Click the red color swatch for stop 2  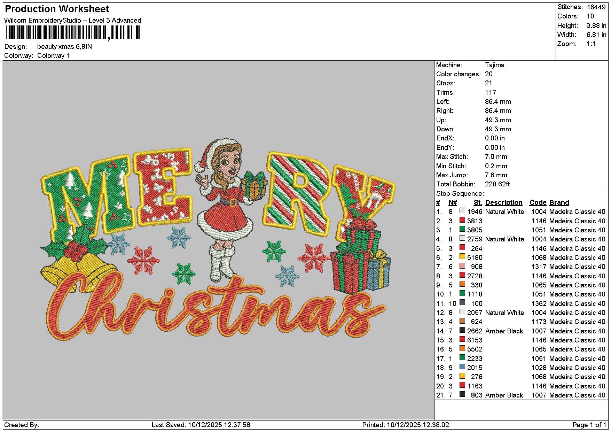tap(462, 220)
